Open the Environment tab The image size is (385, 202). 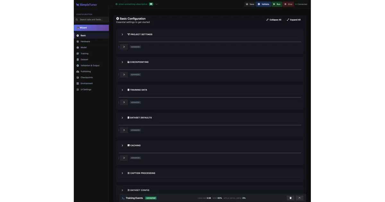(x=91, y=83)
